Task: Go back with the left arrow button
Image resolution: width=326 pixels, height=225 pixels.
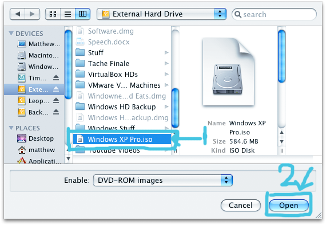Action: click(18, 14)
